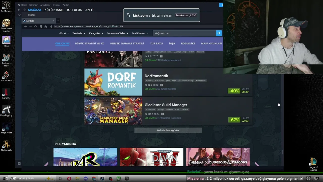The image size is (323, 182).
Task: Expand the Kategoriler dropdown
Action: [x=96, y=33]
